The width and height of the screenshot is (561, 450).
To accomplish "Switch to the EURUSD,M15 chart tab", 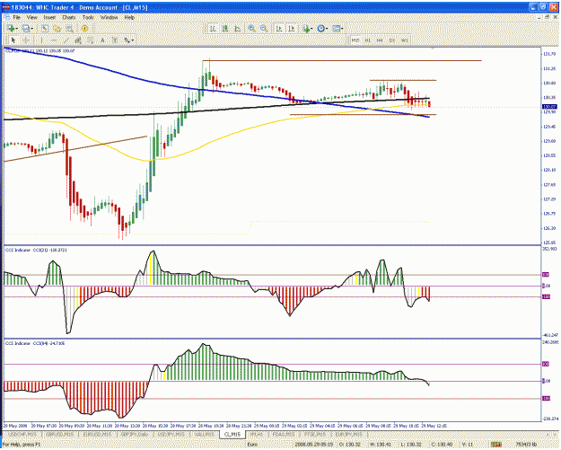I will pyautogui.click(x=97, y=434).
